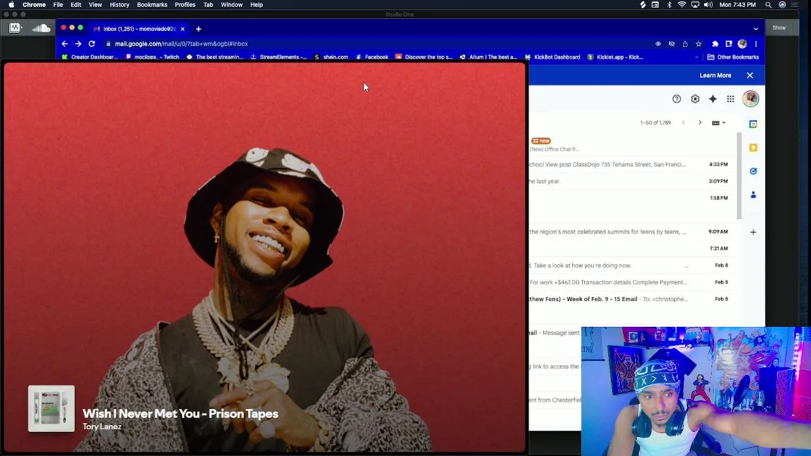
Task: Open Spotlight search in menu bar
Action: 769,4
